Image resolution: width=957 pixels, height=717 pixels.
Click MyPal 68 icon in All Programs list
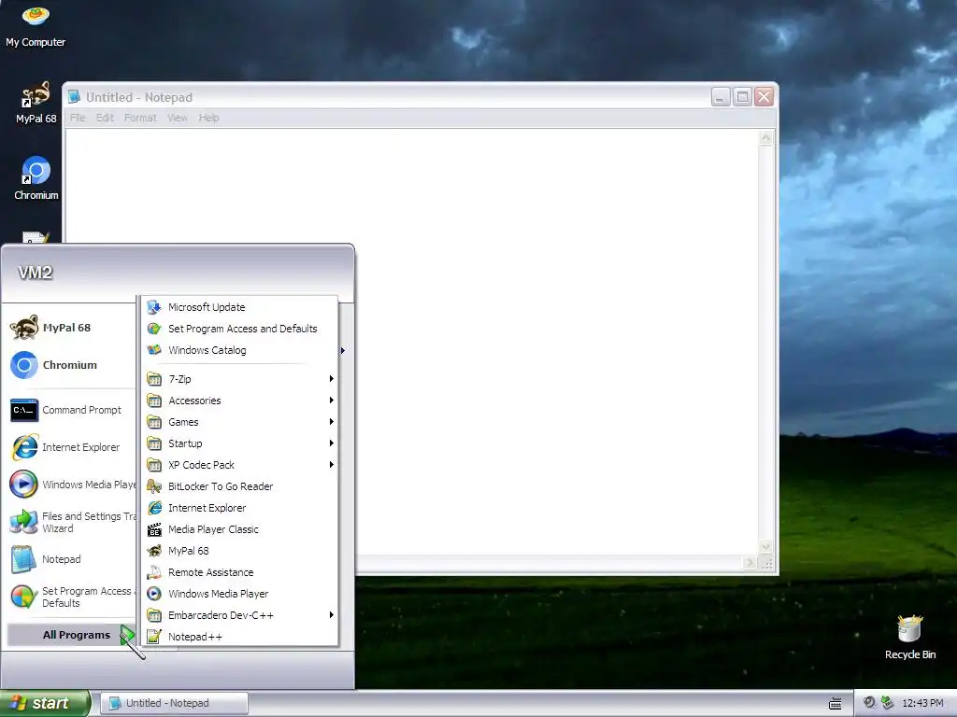coord(154,551)
